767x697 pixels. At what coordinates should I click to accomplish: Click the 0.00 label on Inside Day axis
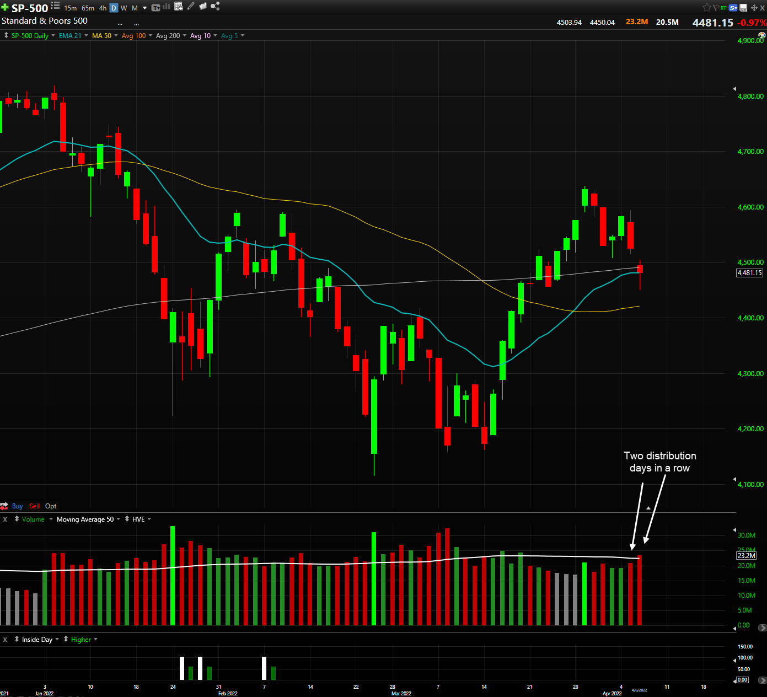coord(743,680)
